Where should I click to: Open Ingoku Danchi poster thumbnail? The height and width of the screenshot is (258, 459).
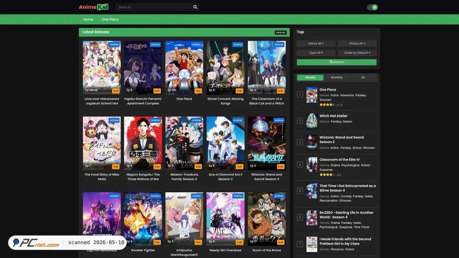tap(143, 67)
